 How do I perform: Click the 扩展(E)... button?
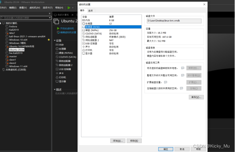click(x=194, y=82)
